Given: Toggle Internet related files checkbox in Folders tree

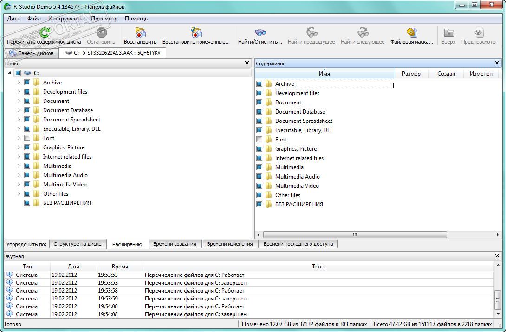Looking at the screenshot, I should click(27, 157).
